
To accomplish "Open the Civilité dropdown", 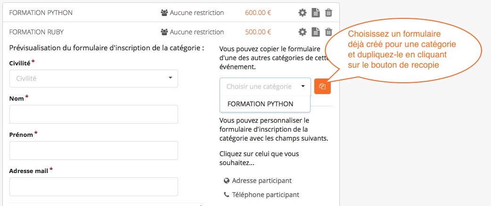I will click(x=94, y=79).
